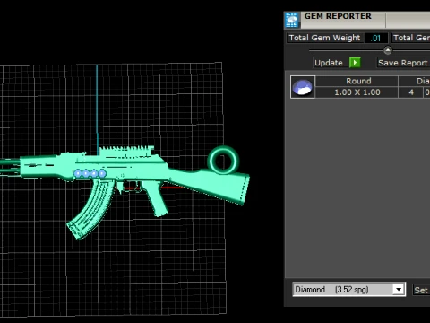Open the Diamond (3.52 spg) material dropdown
Image resolution: width=430 pixels, height=323 pixels.
pos(348,289)
